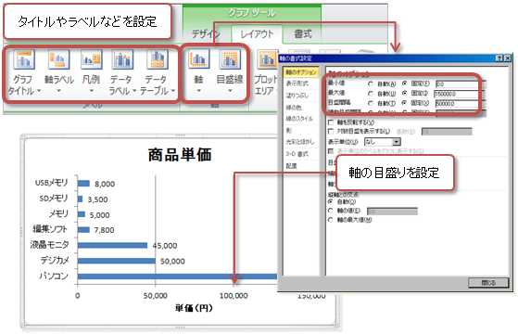
Task: Click the 閉じる button in the dialog
Action: 488,283
